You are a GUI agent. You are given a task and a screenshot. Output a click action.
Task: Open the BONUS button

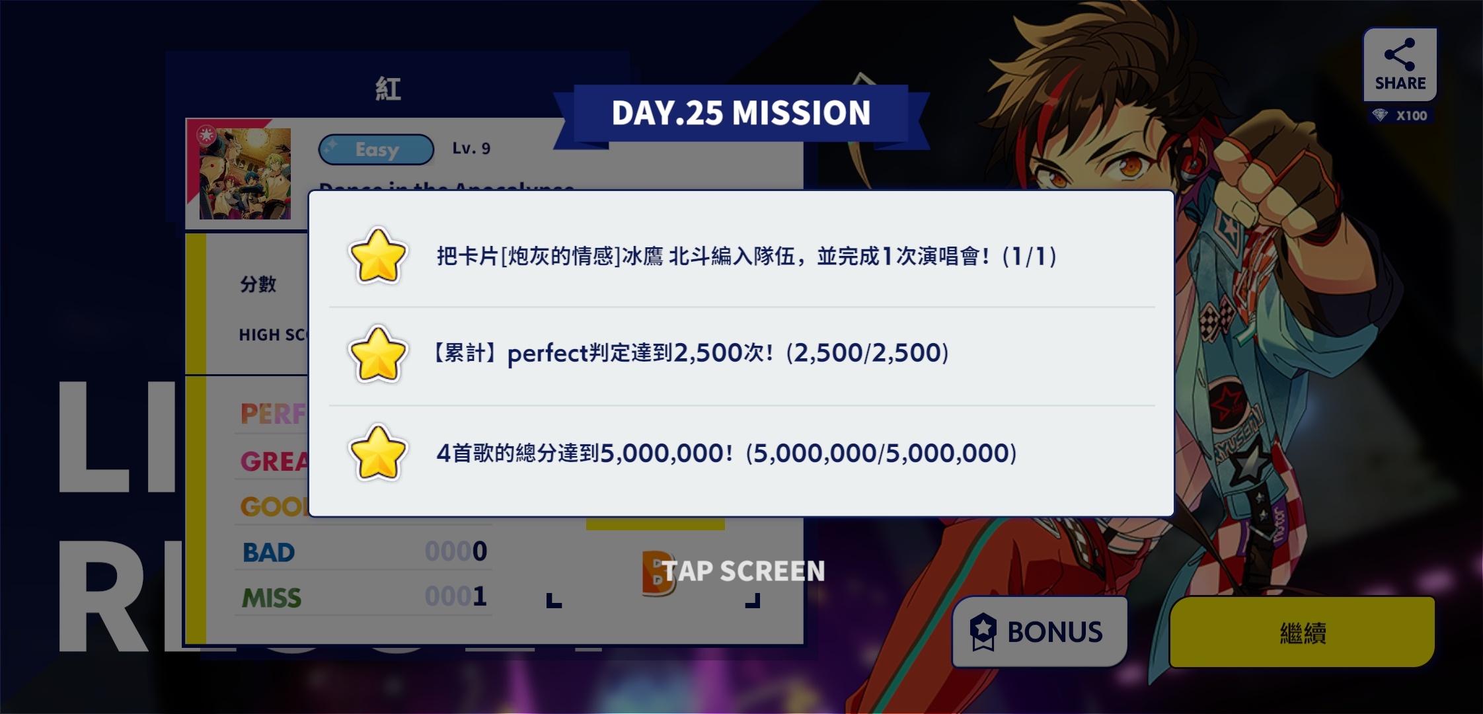click(1040, 632)
